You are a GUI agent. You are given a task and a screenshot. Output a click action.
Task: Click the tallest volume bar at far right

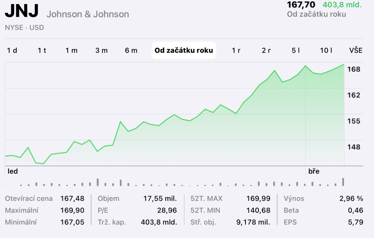(x=343, y=182)
